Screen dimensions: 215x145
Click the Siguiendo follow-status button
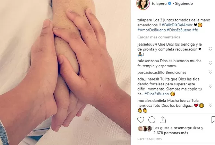coord(184,3)
